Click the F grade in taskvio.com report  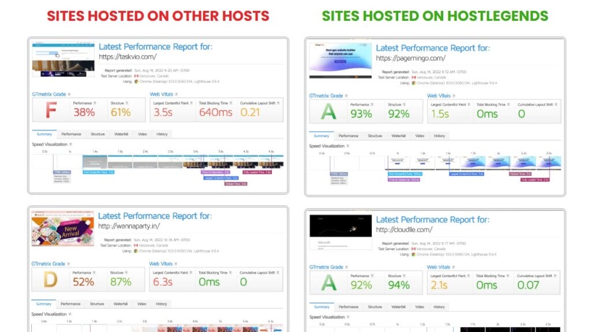51,111
